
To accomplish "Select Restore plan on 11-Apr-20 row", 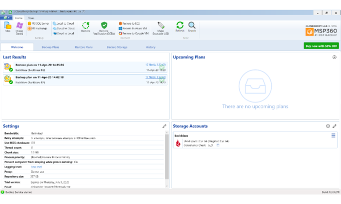I will tap(85, 67).
